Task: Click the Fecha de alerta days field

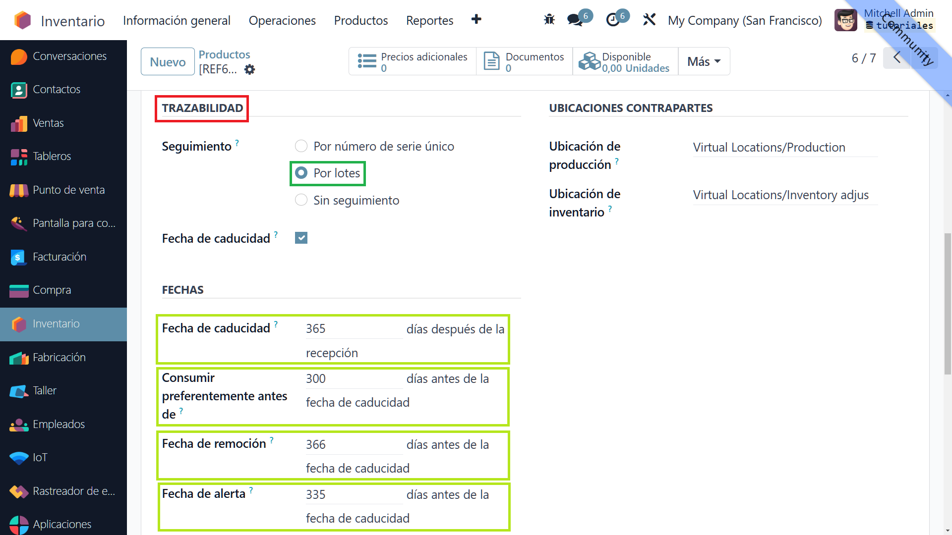Action: 354,494
